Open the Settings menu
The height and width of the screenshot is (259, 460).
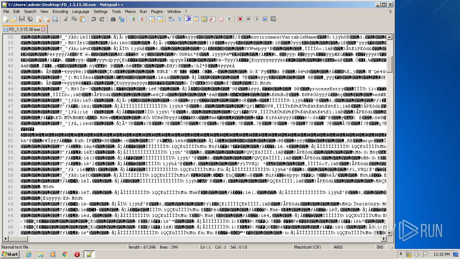pyautogui.click(x=101, y=12)
